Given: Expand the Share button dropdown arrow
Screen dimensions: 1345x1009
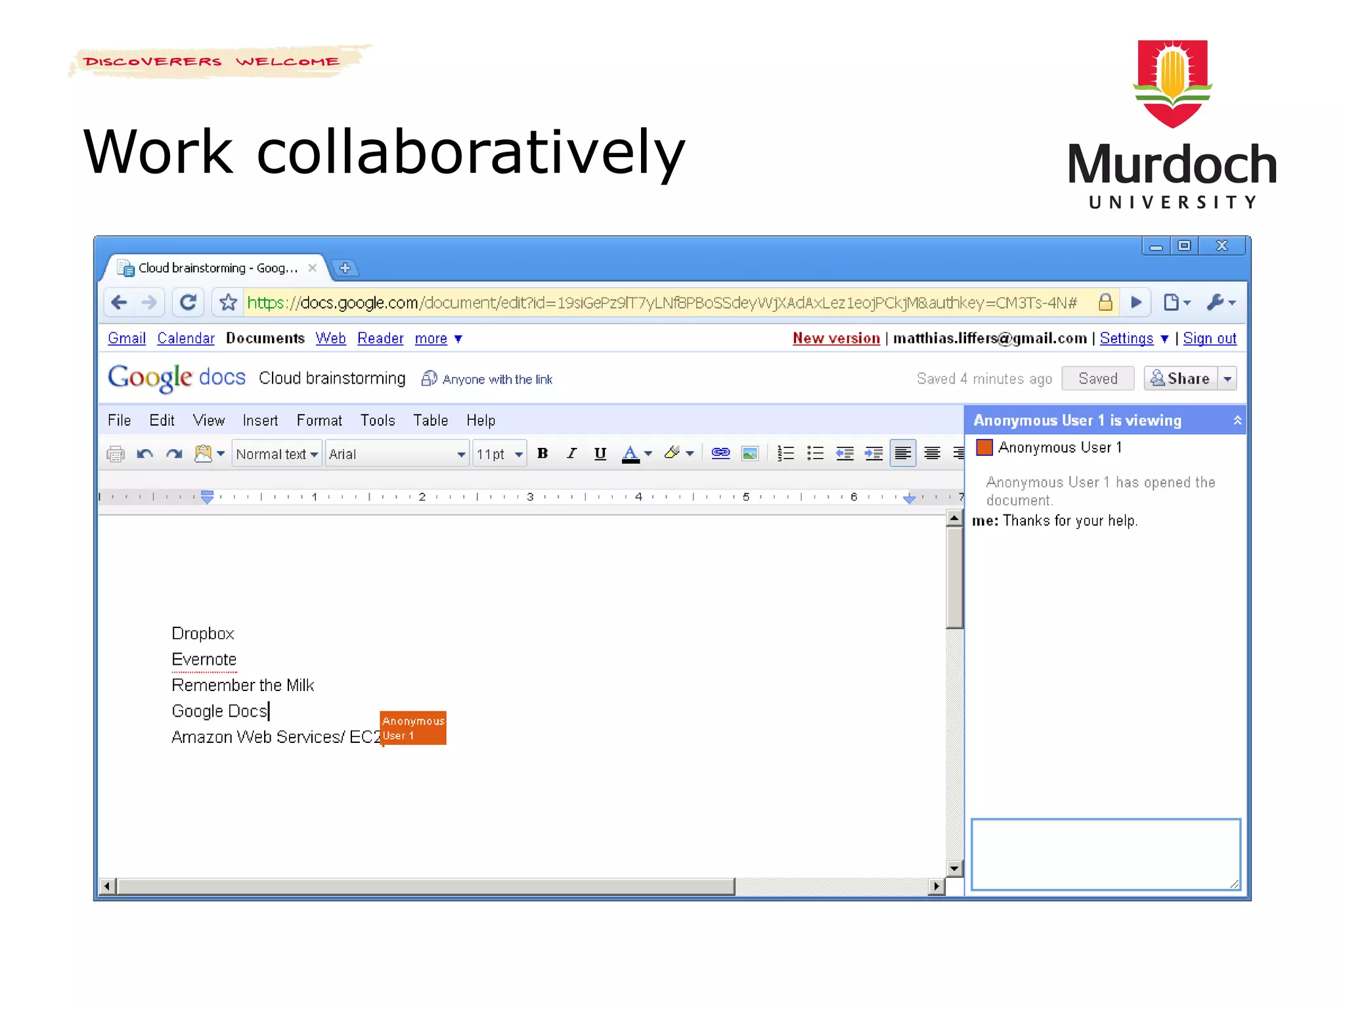Looking at the screenshot, I should click(1227, 378).
